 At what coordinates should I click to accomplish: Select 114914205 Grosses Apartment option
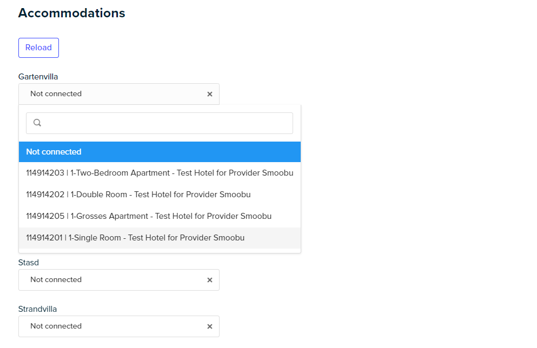[160, 216]
